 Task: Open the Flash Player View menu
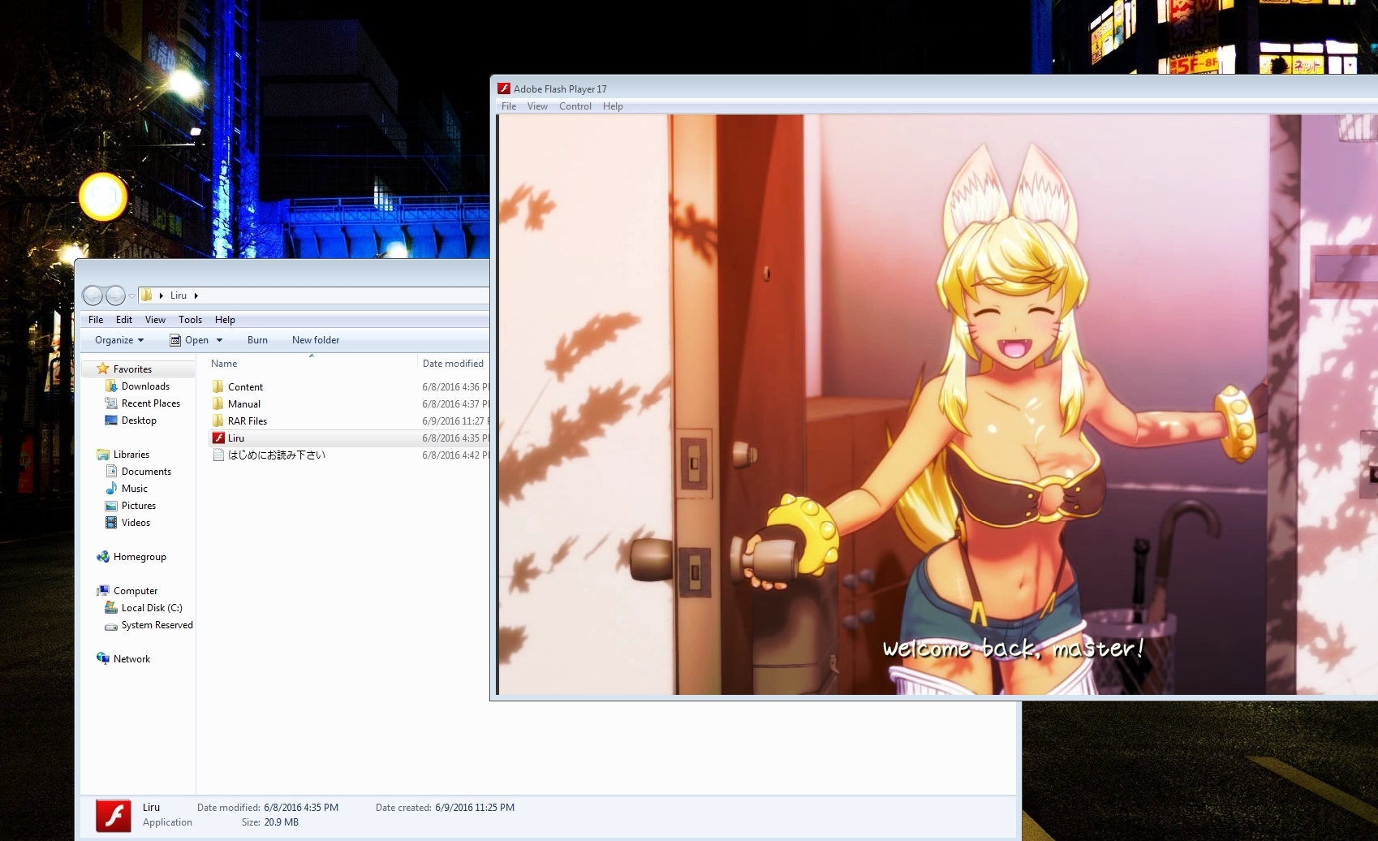(x=537, y=106)
